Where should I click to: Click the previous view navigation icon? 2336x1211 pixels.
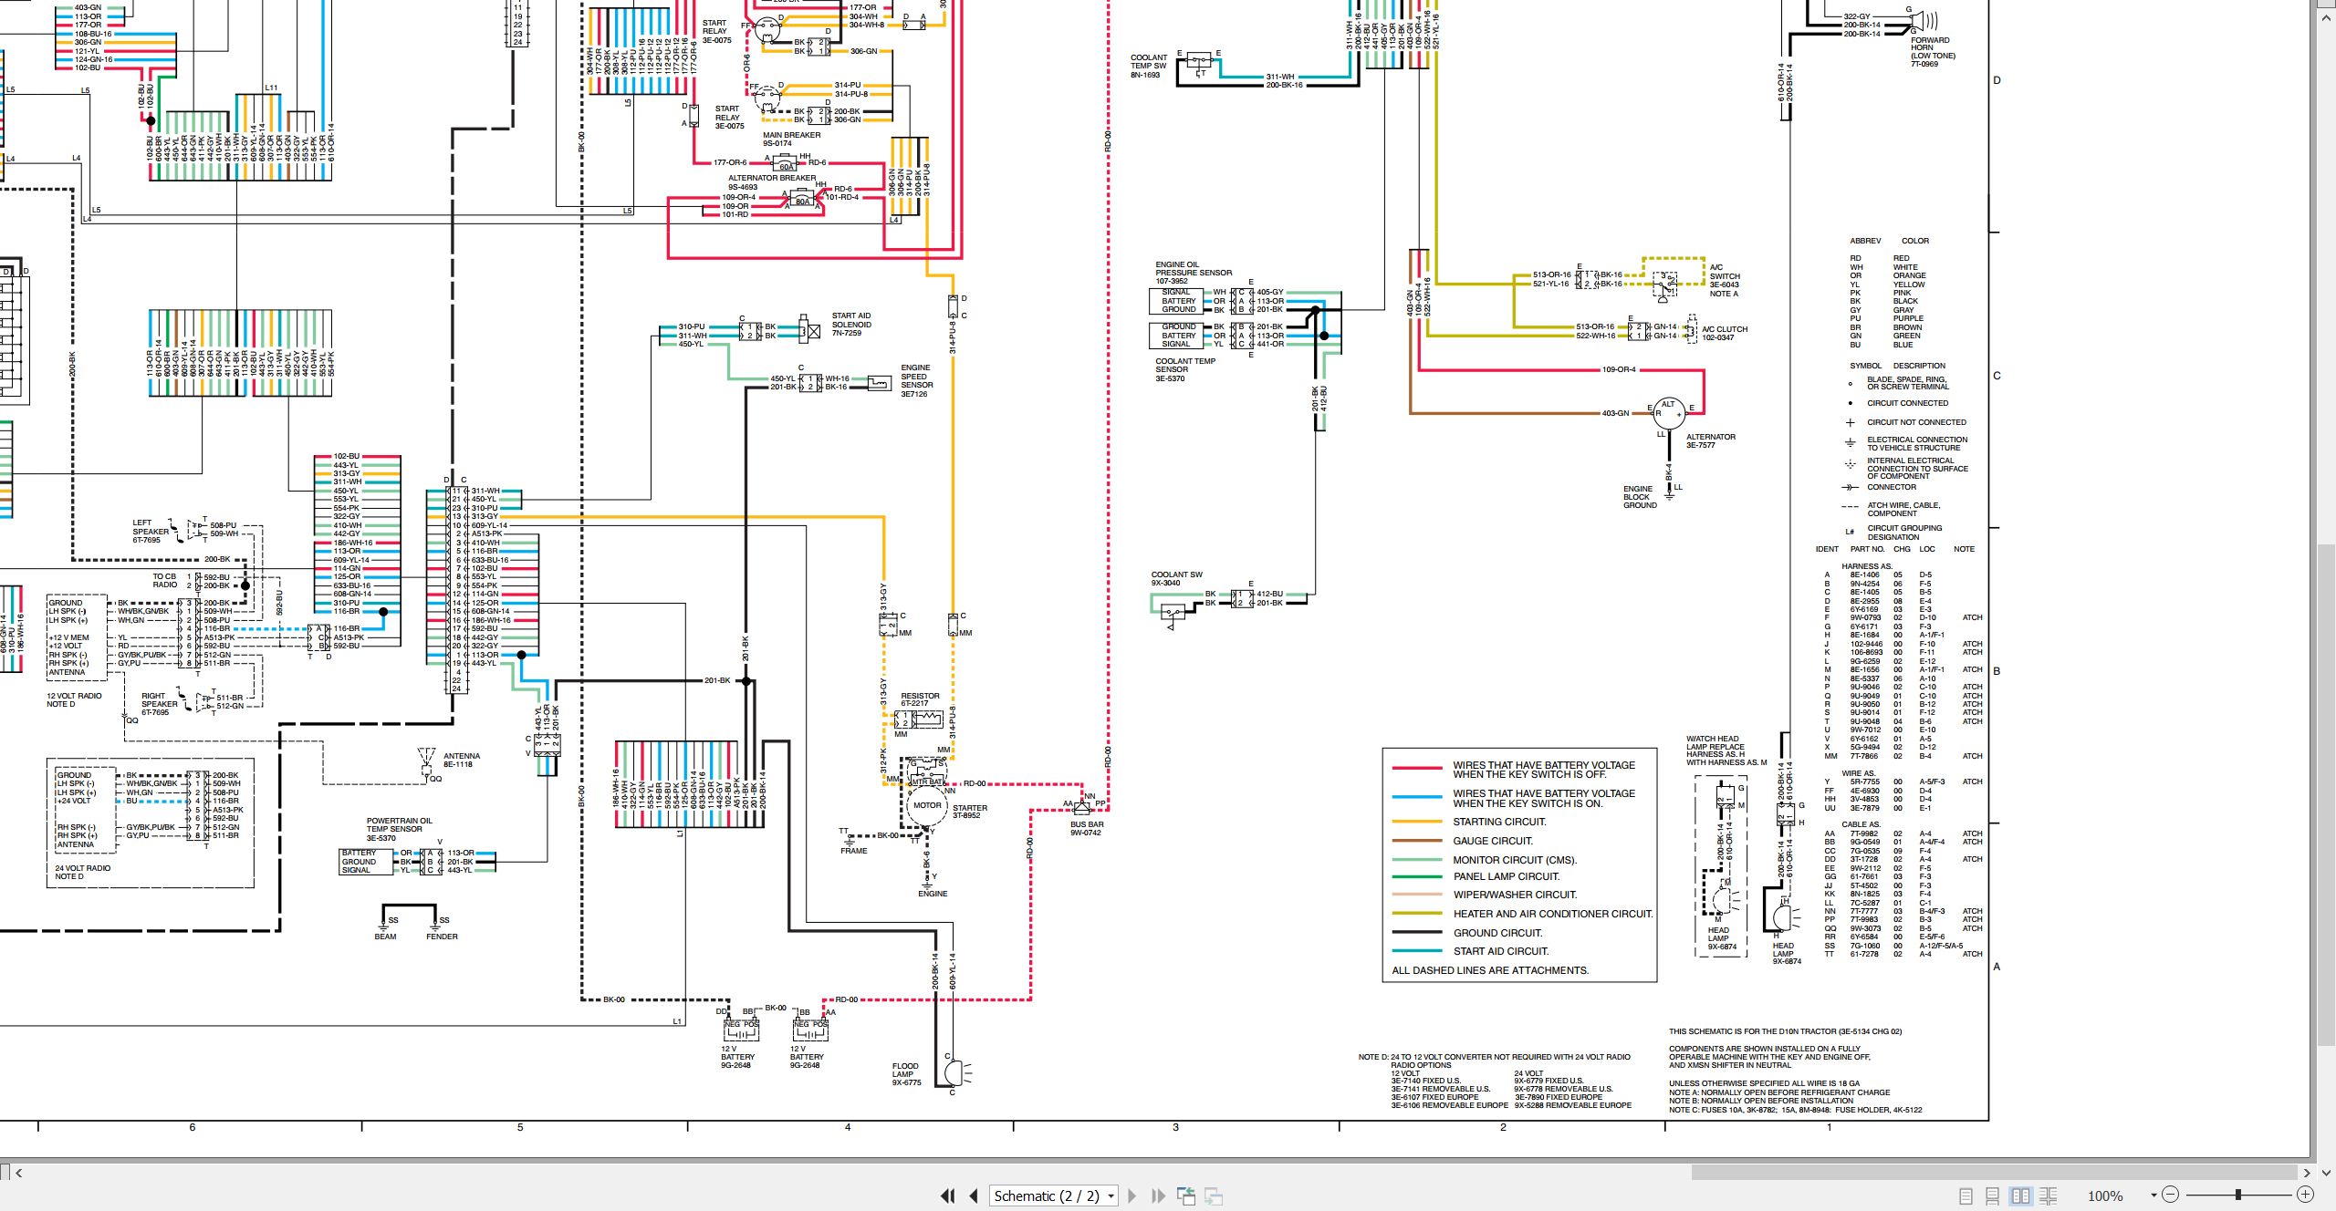(1186, 1195)
